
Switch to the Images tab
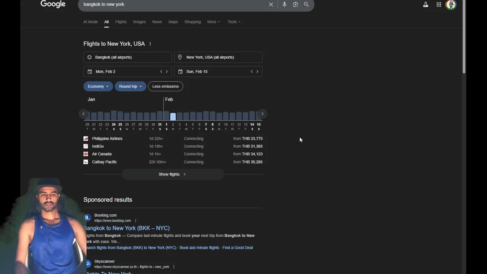pyautogui.click(x=139, y=22)
